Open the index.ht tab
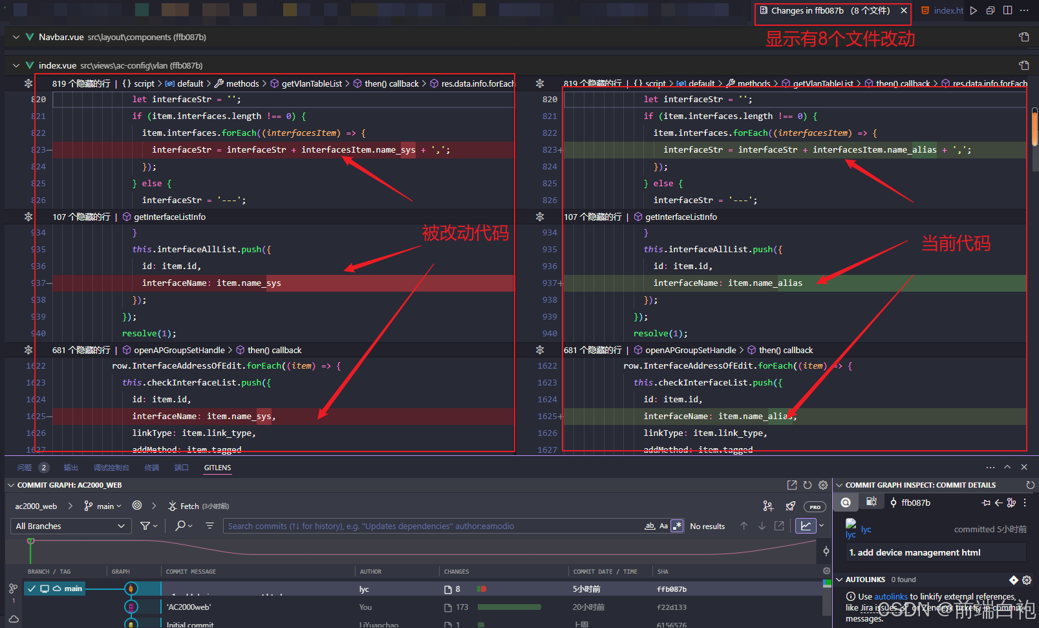 click(x=942, y=10)
